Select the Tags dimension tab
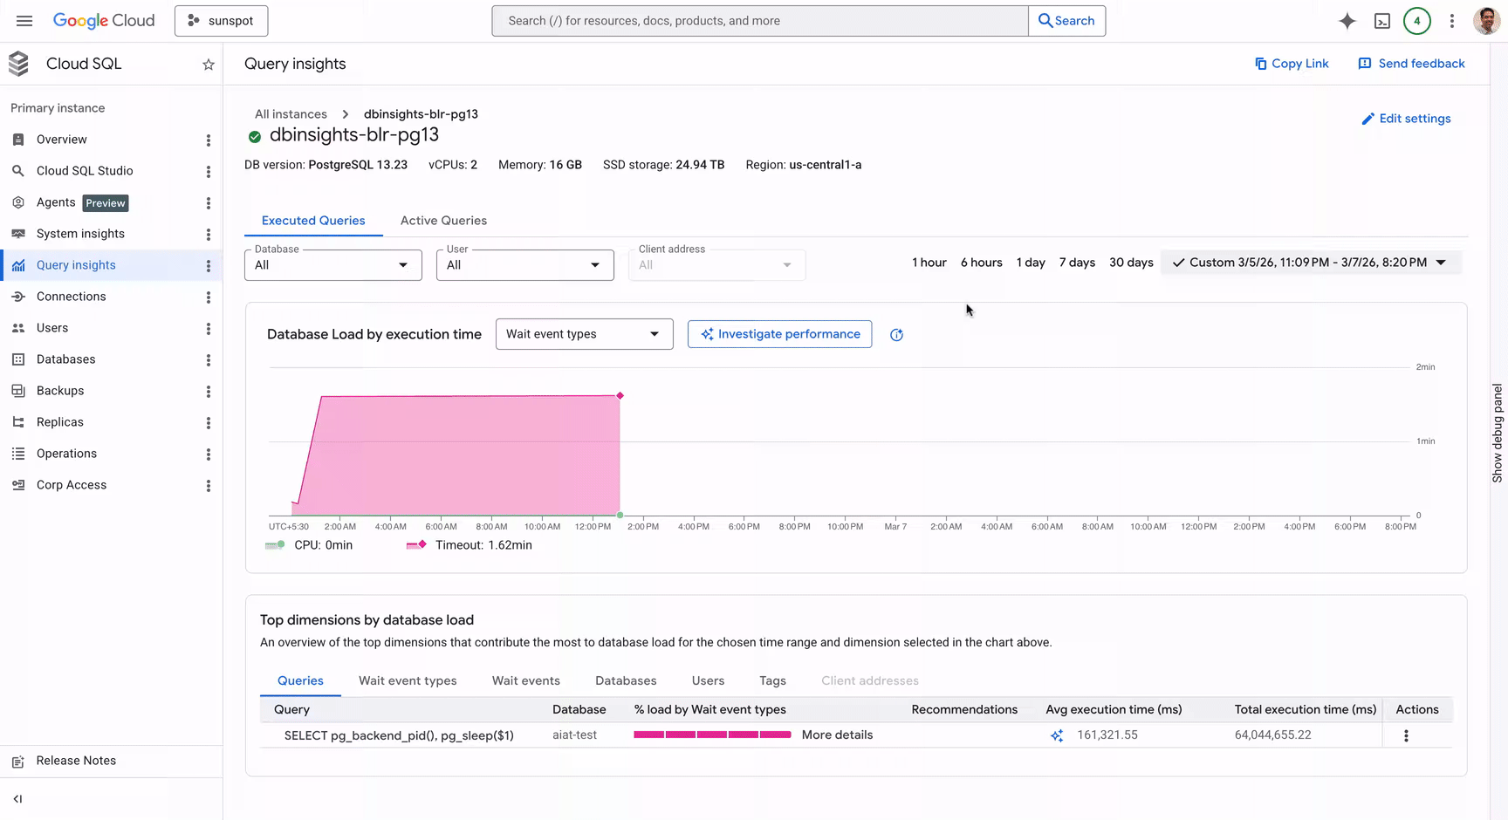Viewport: 1508px width, 820px height. [772, 681]
